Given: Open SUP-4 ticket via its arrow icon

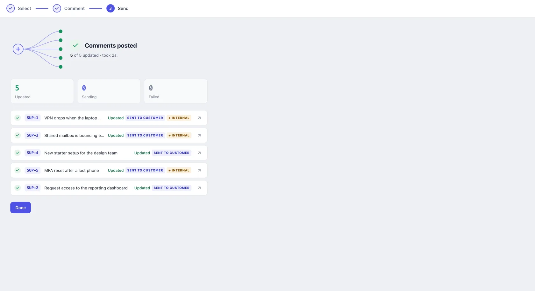Looking at the screenshot, I should pos(199,153).
